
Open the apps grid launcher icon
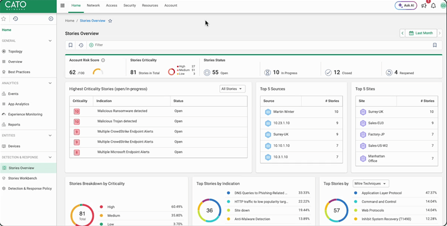pyautogui.click(x=62, y=6)
